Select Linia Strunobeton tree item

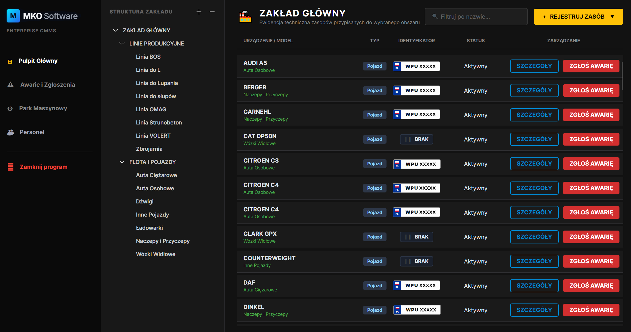[x=159, y=123]
